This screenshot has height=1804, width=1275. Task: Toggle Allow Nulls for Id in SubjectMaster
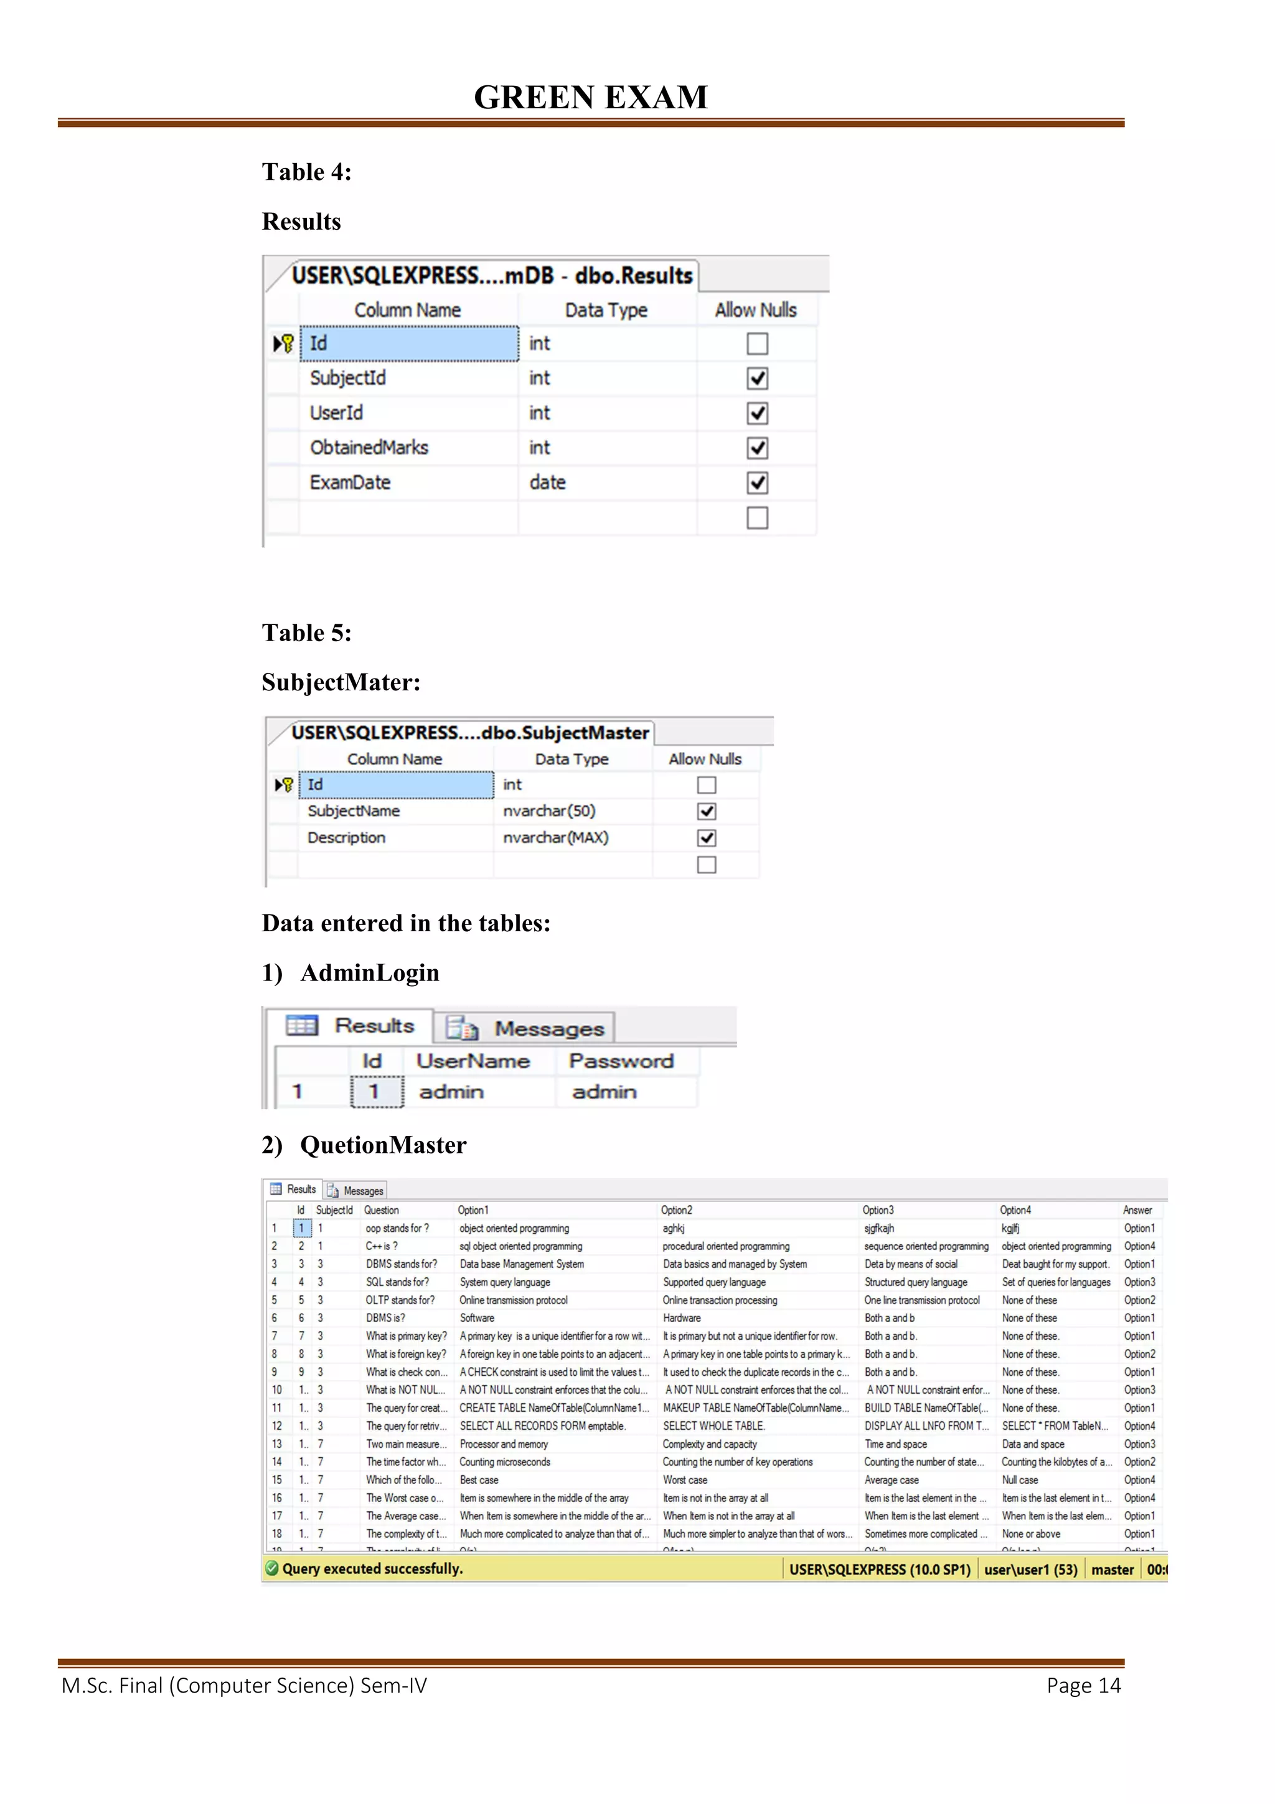[x=706, y=785]
